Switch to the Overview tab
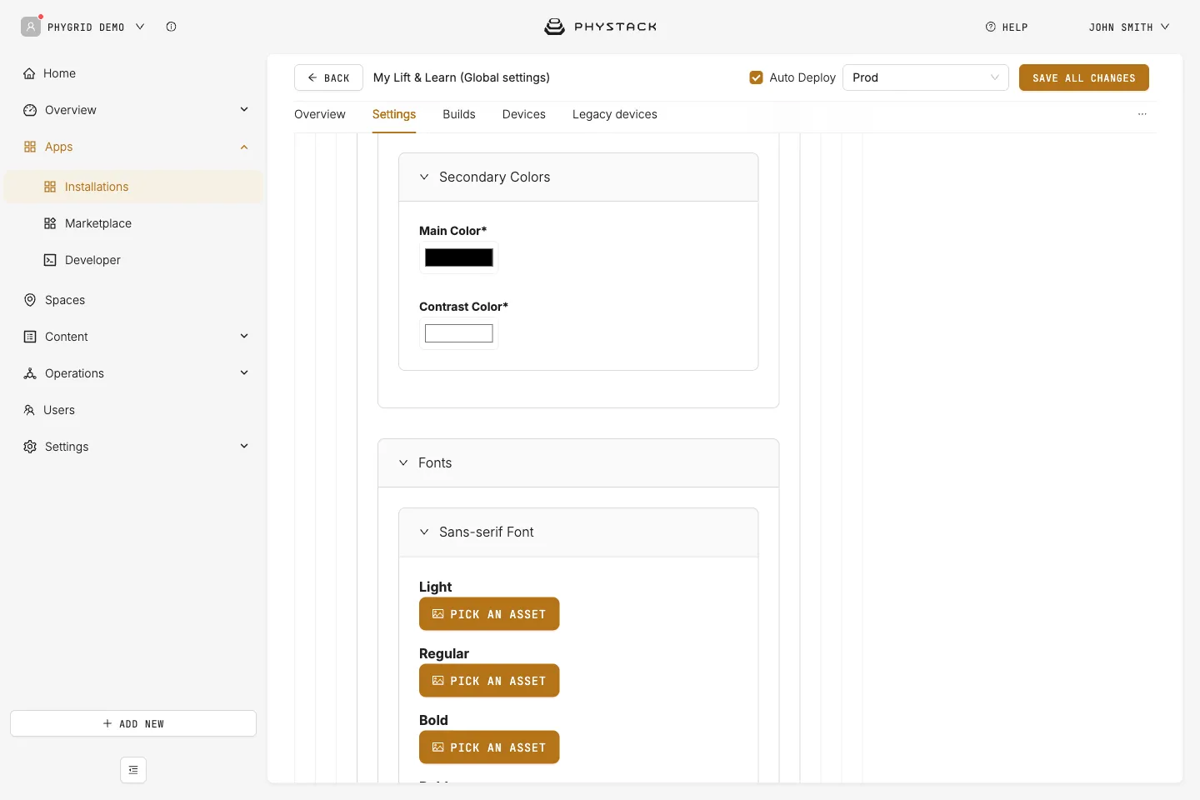 click(320, 114)
